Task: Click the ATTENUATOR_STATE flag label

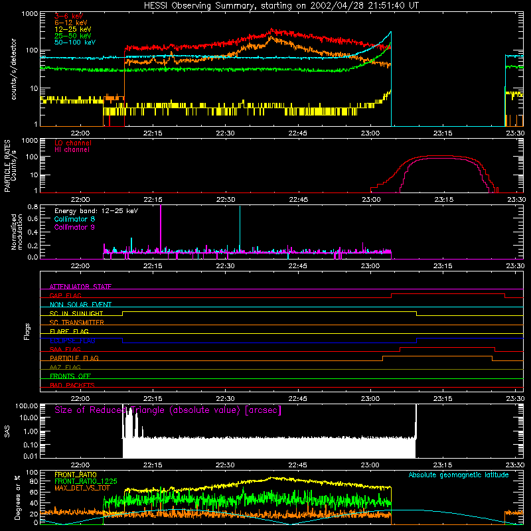Action: (80, 287)
